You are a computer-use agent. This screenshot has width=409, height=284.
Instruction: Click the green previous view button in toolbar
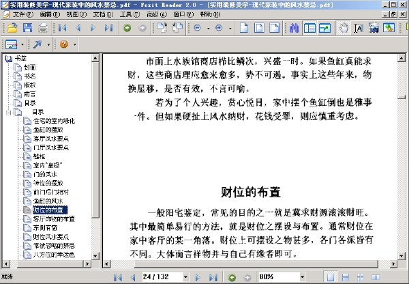[x=127, y=28]
